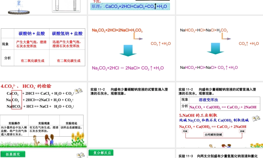Click the bent arrow below H2CO3 in the NaHCO3 slide

click(x=226, y=36)
